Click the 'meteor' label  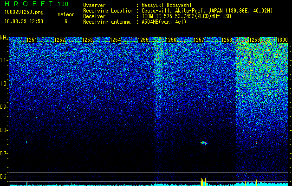click(66, 14)
